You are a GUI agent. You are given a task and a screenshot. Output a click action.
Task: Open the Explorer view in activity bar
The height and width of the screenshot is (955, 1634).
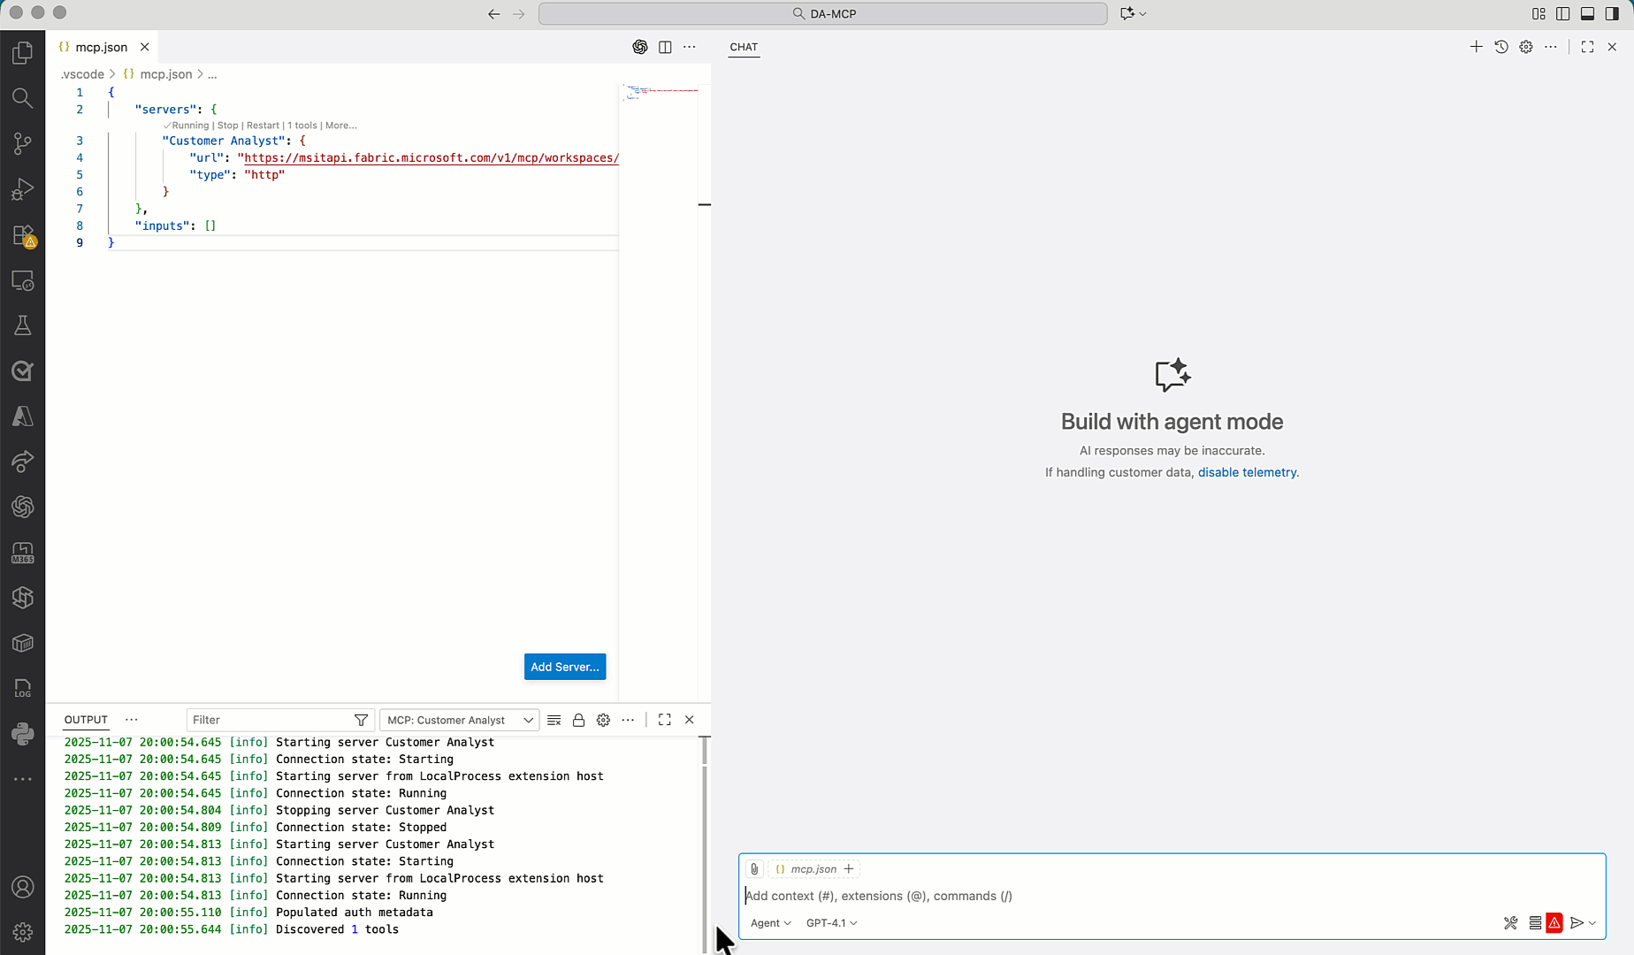[x=22, y=53]
